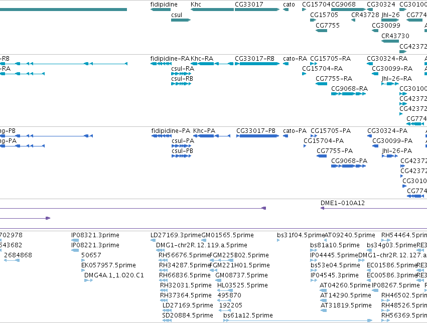
Task: Select the csul-PB protein label
Action: [182, 151]
